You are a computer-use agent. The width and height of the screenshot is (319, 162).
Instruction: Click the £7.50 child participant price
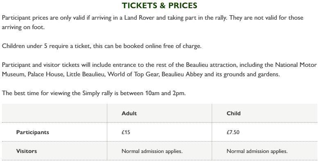click(233, 132)
